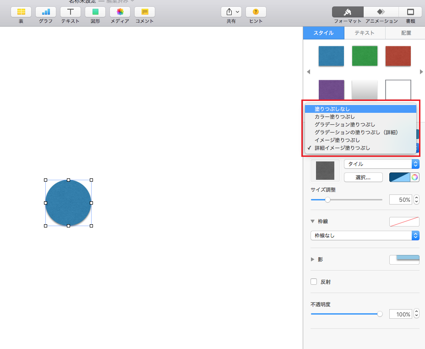This screenshot has height=349, width=425.
Task: Open the 図形 shape icon
Action: click(95, 12)
